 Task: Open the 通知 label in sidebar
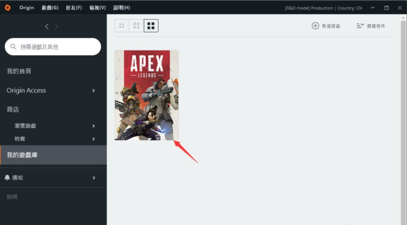pos(17,177)
